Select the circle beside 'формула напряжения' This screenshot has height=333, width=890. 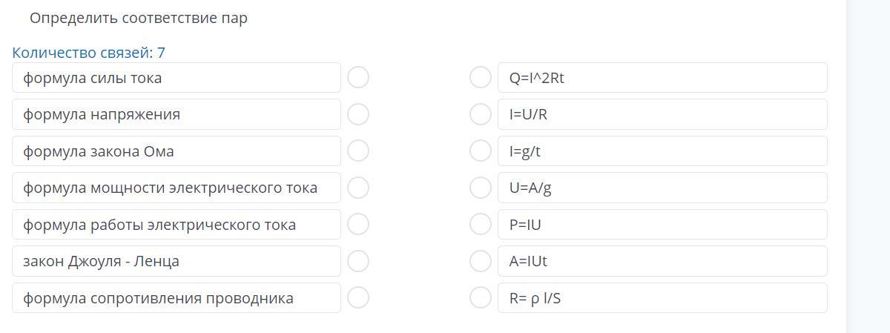[358, 114]
